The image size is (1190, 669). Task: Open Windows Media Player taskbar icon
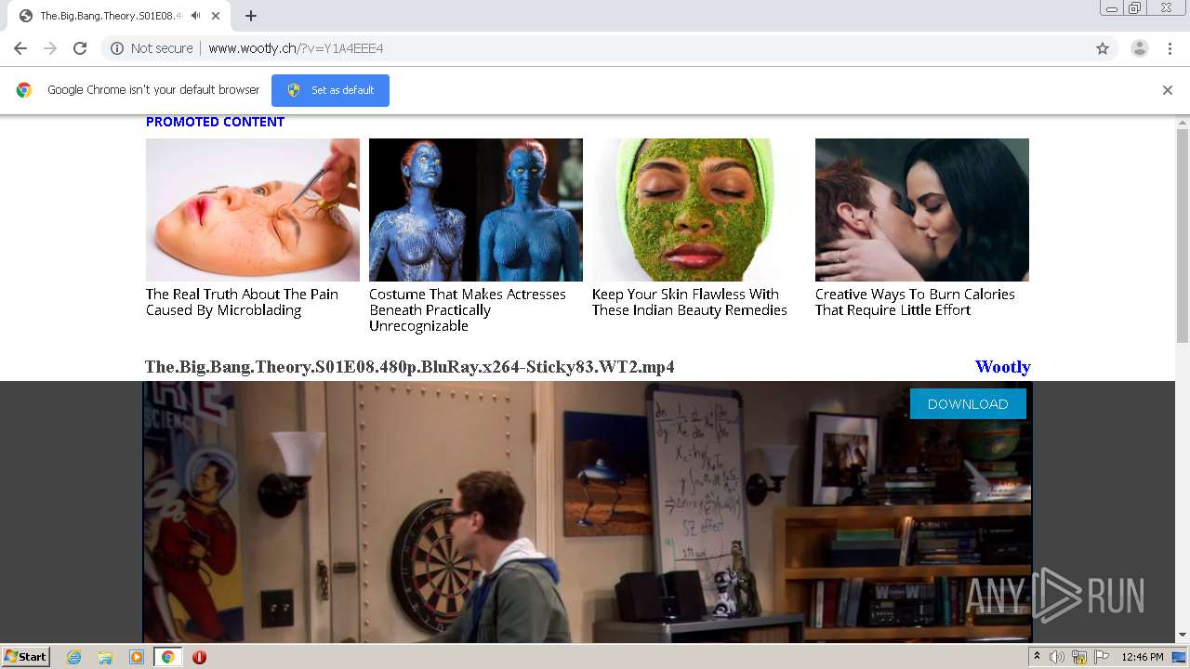[137, 657]
